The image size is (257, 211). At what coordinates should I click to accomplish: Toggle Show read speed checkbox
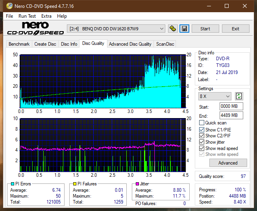pos(202,148)
